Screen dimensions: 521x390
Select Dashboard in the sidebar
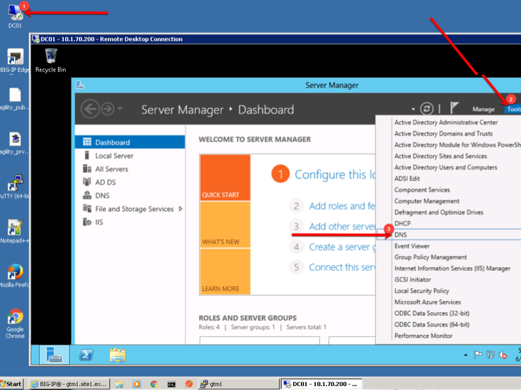[130, 142]
